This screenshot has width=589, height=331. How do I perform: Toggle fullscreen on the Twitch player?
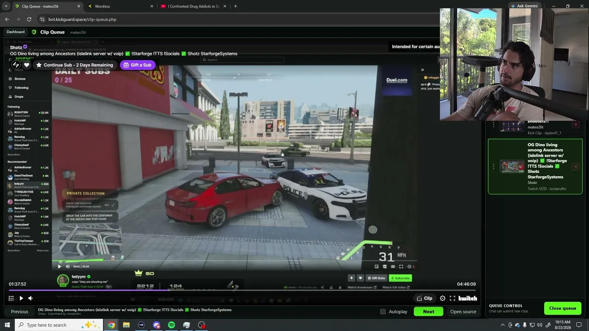(452, 298)
